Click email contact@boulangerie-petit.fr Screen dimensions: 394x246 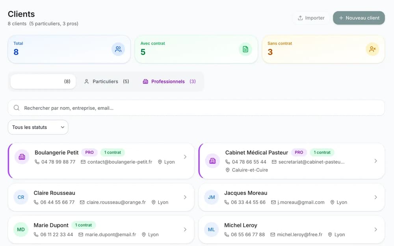[120, 162]
